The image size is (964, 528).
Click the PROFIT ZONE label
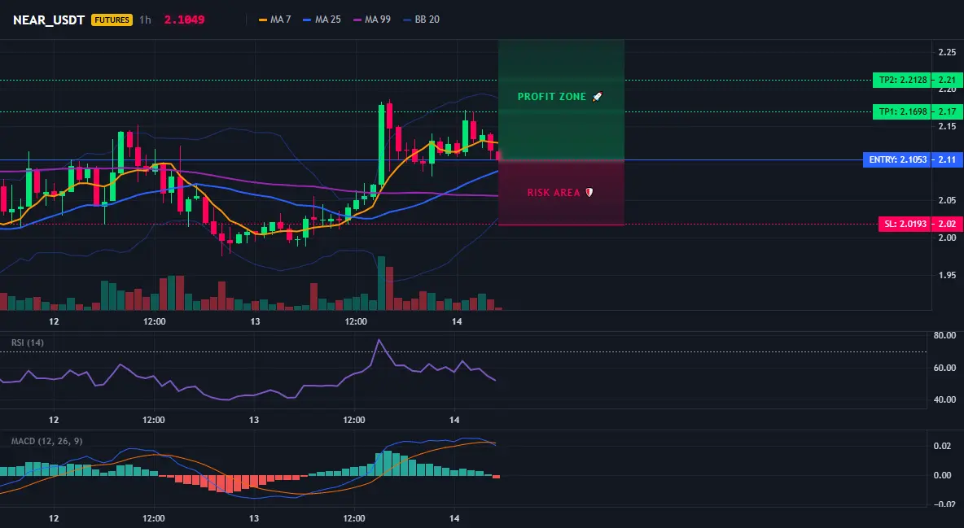point(551,97)
